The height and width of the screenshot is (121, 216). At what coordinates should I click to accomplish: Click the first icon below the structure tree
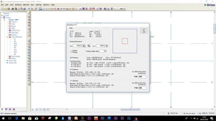(2, 109)
